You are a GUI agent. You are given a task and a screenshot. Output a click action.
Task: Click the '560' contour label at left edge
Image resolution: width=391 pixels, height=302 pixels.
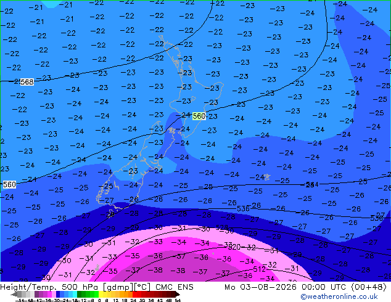click(x=9, y=185)
